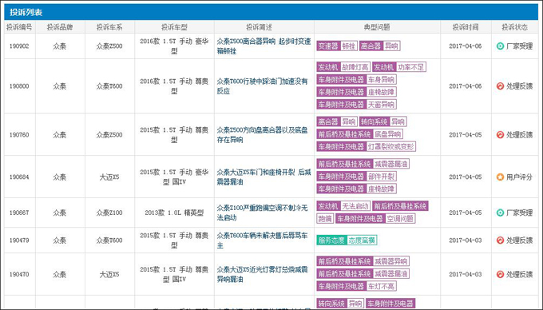Viewport: 543px width, 310px height.
Task: Click the 变速器 顿挫 tag in row 190902
Action: (x=337, y=46)
